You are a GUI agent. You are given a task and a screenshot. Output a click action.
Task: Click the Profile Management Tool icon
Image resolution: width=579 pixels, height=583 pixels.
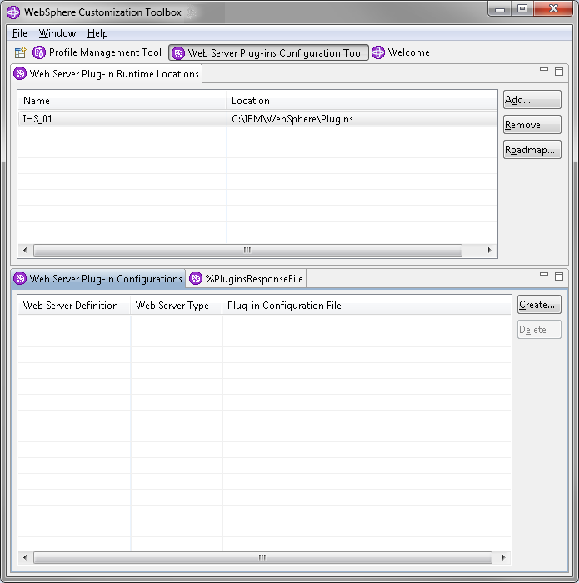point(39,52)
